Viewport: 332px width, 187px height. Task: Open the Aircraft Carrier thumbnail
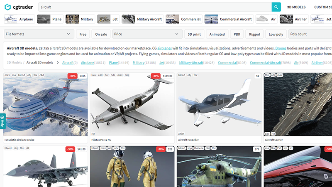point(298,104)
